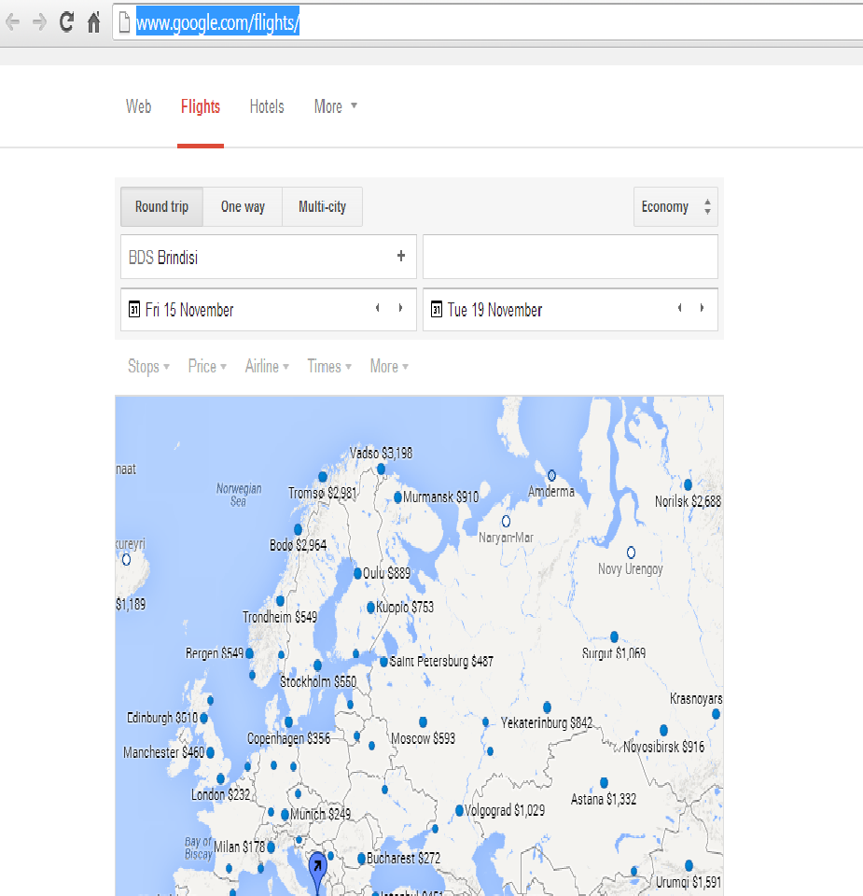Click the Edinburgh $510 map dot
The width and height of the screenshot is (863, 896).
204,718
